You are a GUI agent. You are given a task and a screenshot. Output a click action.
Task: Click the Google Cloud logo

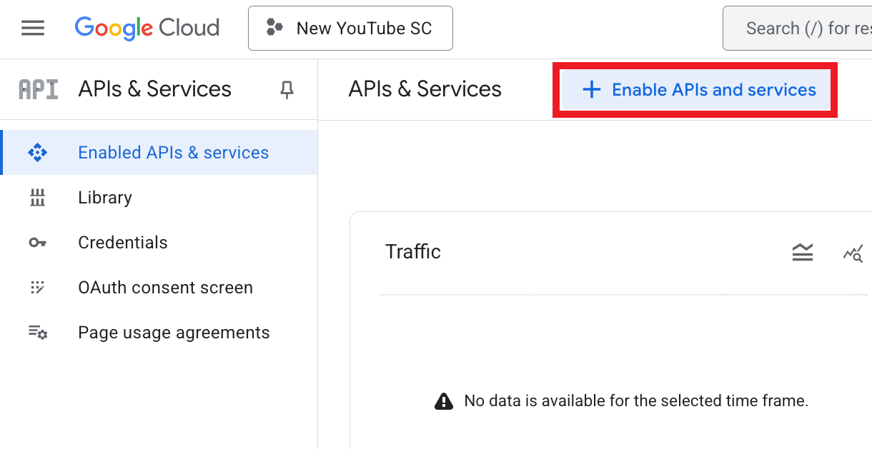[x=147, y=29]
